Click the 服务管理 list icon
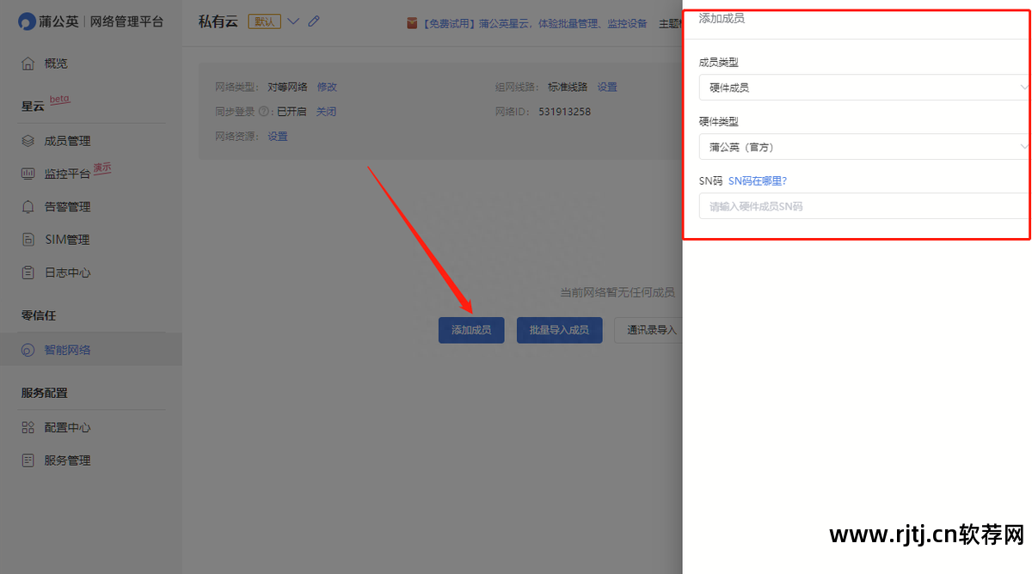This screenshot has width=1032, height=574. click(28, 461)
